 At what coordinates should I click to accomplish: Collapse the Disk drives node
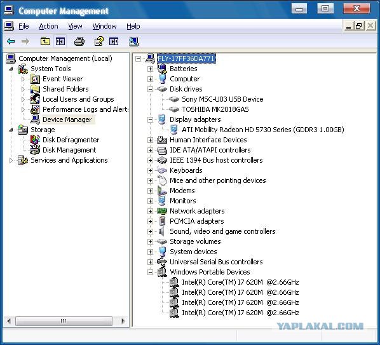(x=150, y=89)
